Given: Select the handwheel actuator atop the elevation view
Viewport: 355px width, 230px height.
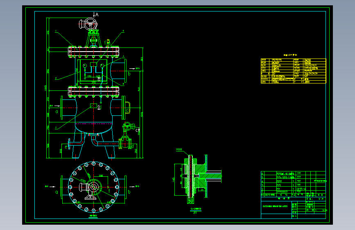Looking at the screenshot, I should 88,24.
